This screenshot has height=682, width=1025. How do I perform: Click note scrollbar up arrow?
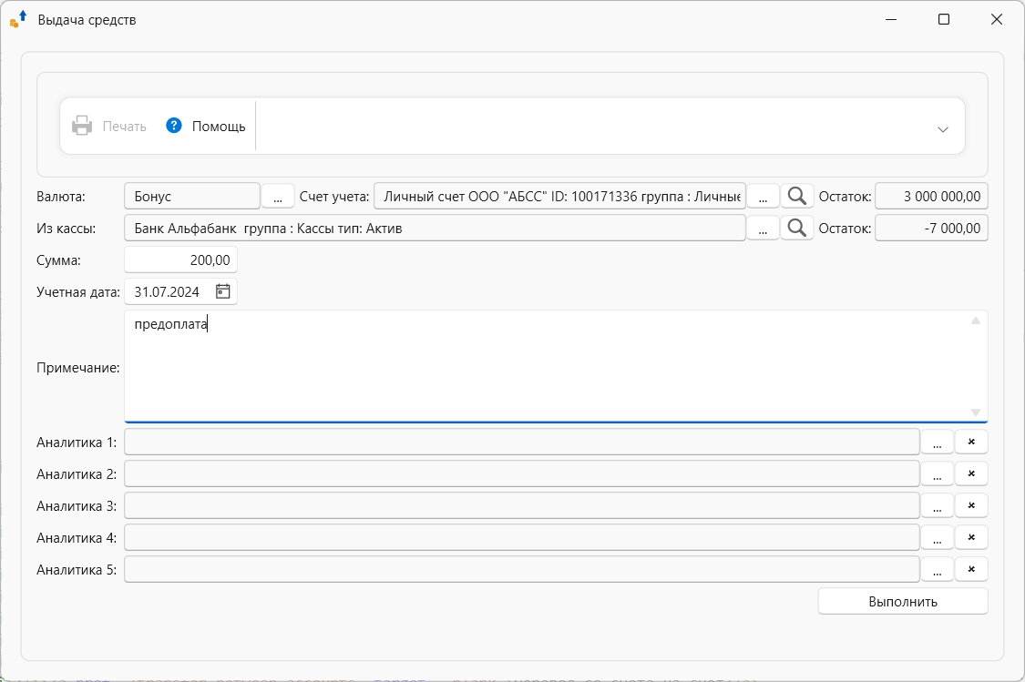point(975,321)
